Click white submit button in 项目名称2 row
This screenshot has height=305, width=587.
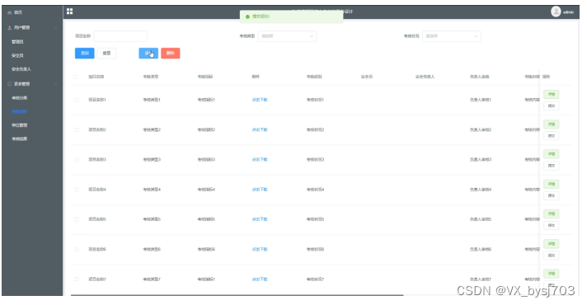552,136
